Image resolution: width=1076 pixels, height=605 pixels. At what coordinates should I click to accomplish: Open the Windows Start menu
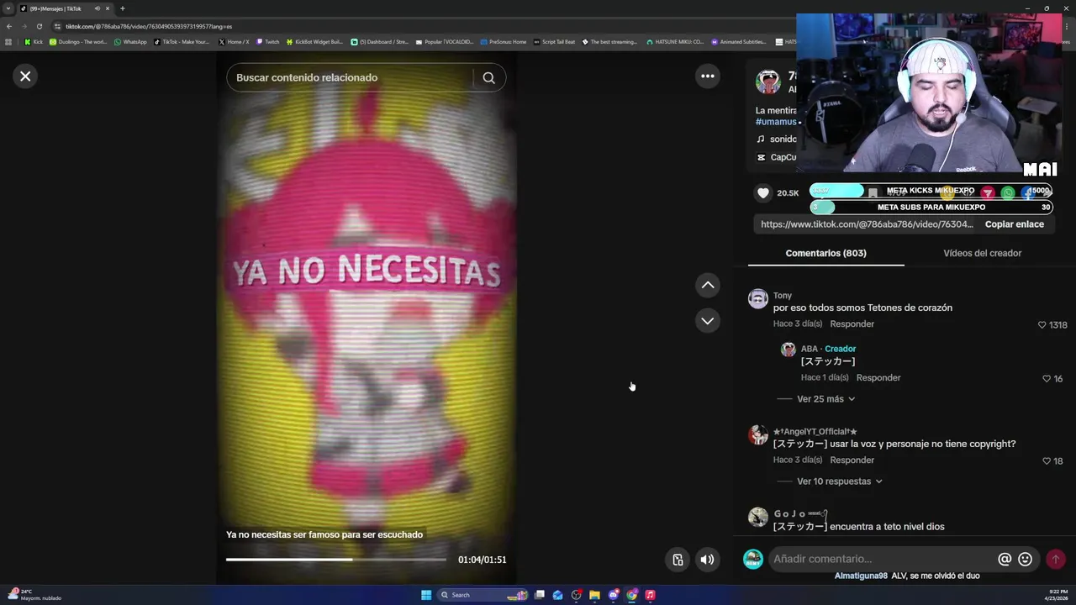point(426,595)
